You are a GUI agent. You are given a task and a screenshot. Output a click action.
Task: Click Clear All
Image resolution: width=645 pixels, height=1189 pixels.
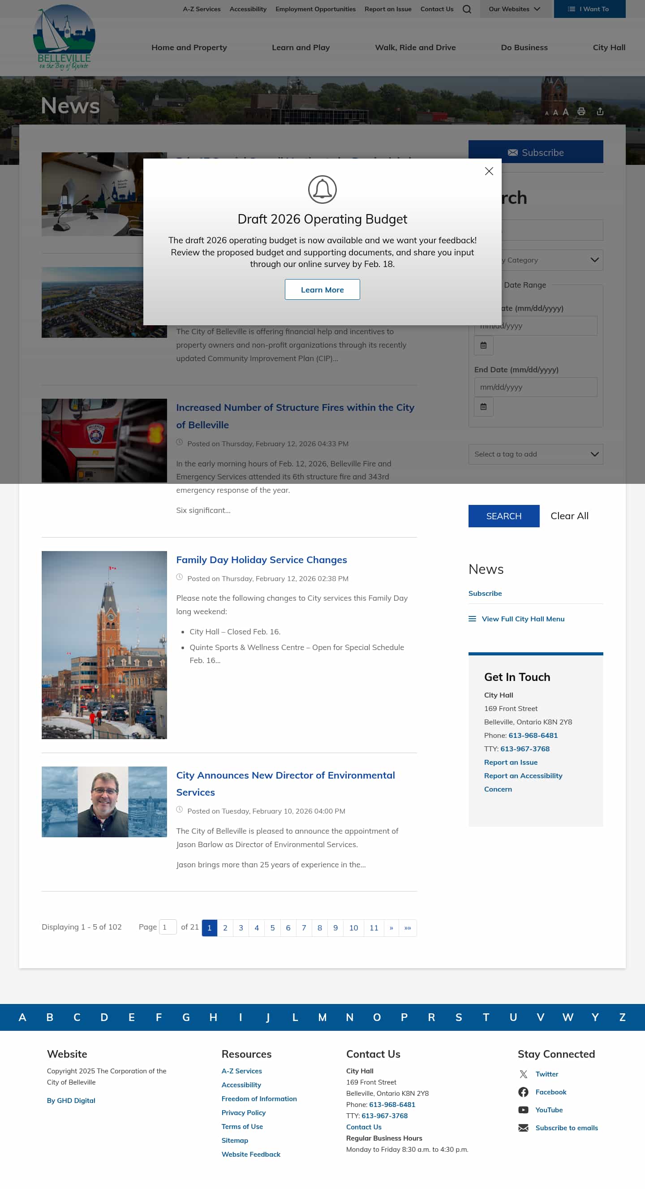tap(569, 516)
